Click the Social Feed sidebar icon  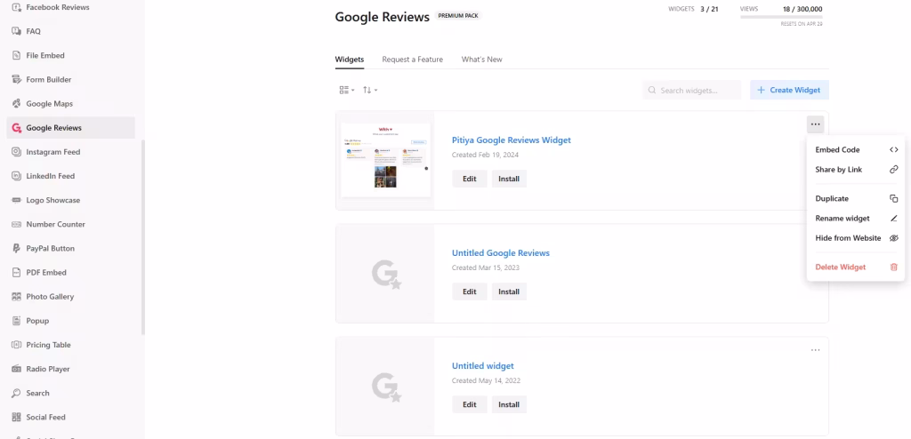tap(16, 417)
